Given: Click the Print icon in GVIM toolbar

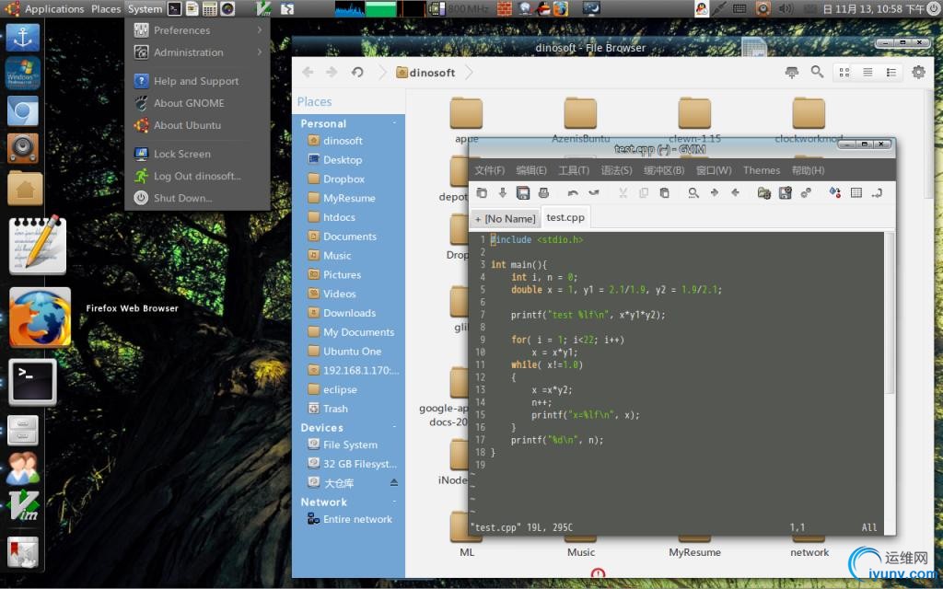Looking at the screenshot, I should point(543,192).
